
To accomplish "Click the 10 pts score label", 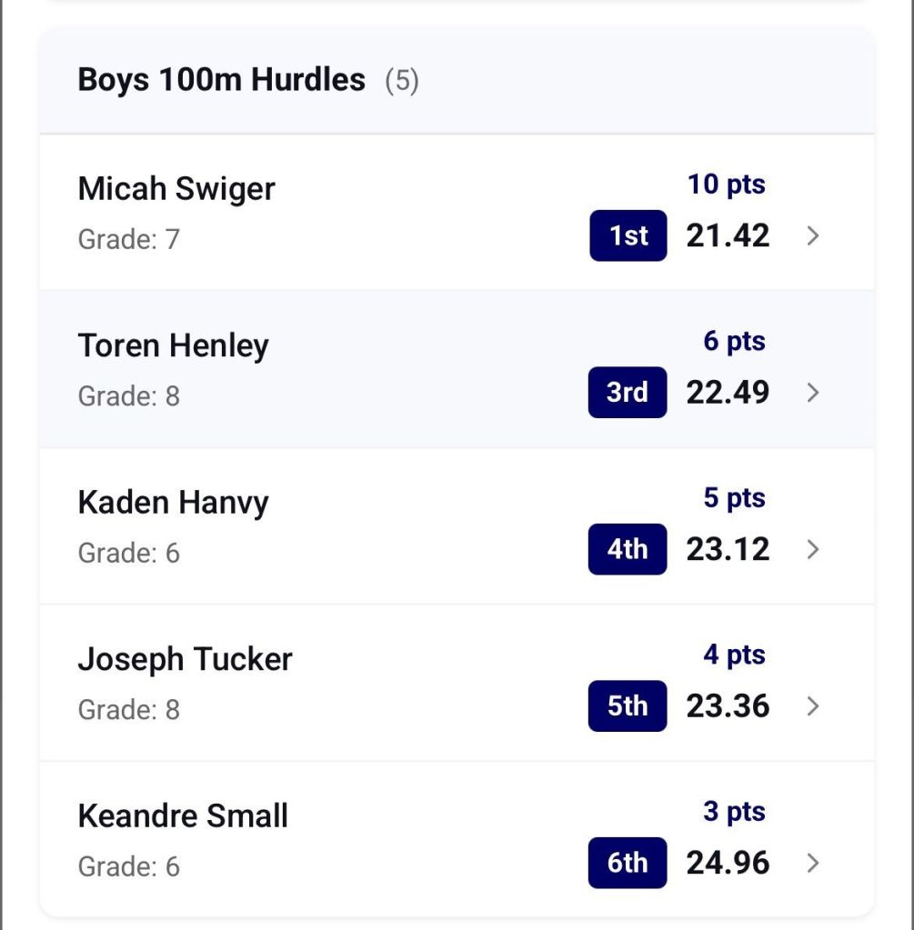I will (x=726, y=185).
